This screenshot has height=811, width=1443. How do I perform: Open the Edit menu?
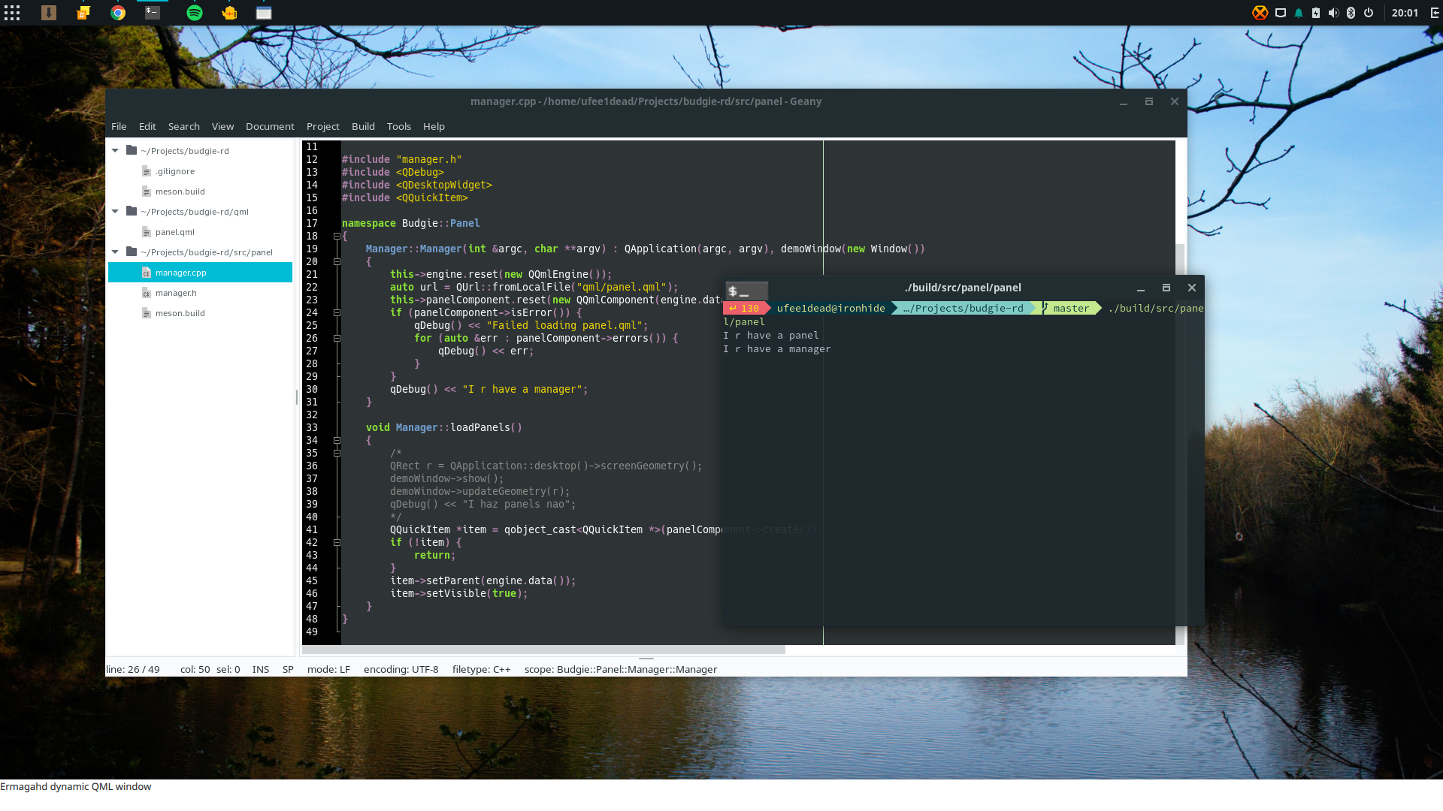pos(147,126)
